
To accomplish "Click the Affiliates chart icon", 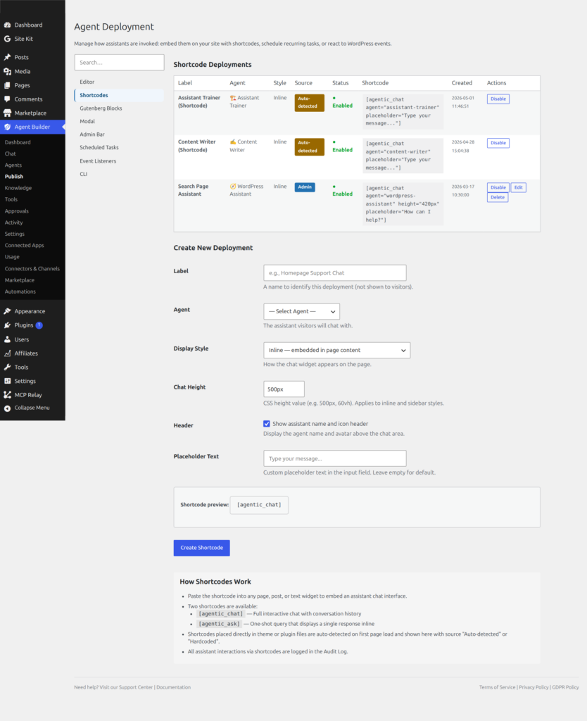I will click(7, 353).
